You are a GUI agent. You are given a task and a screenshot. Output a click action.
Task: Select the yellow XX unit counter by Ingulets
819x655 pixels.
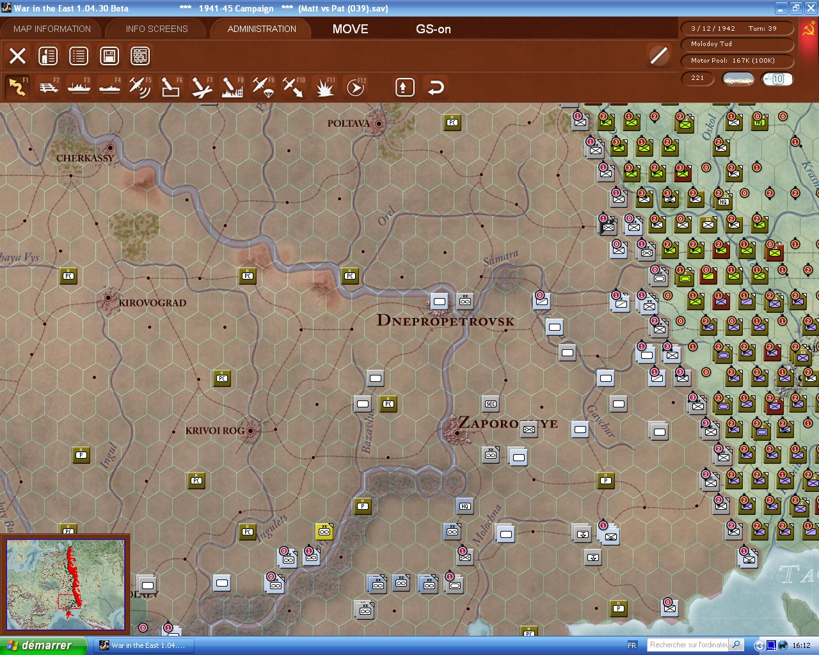[x=324, y=531]
